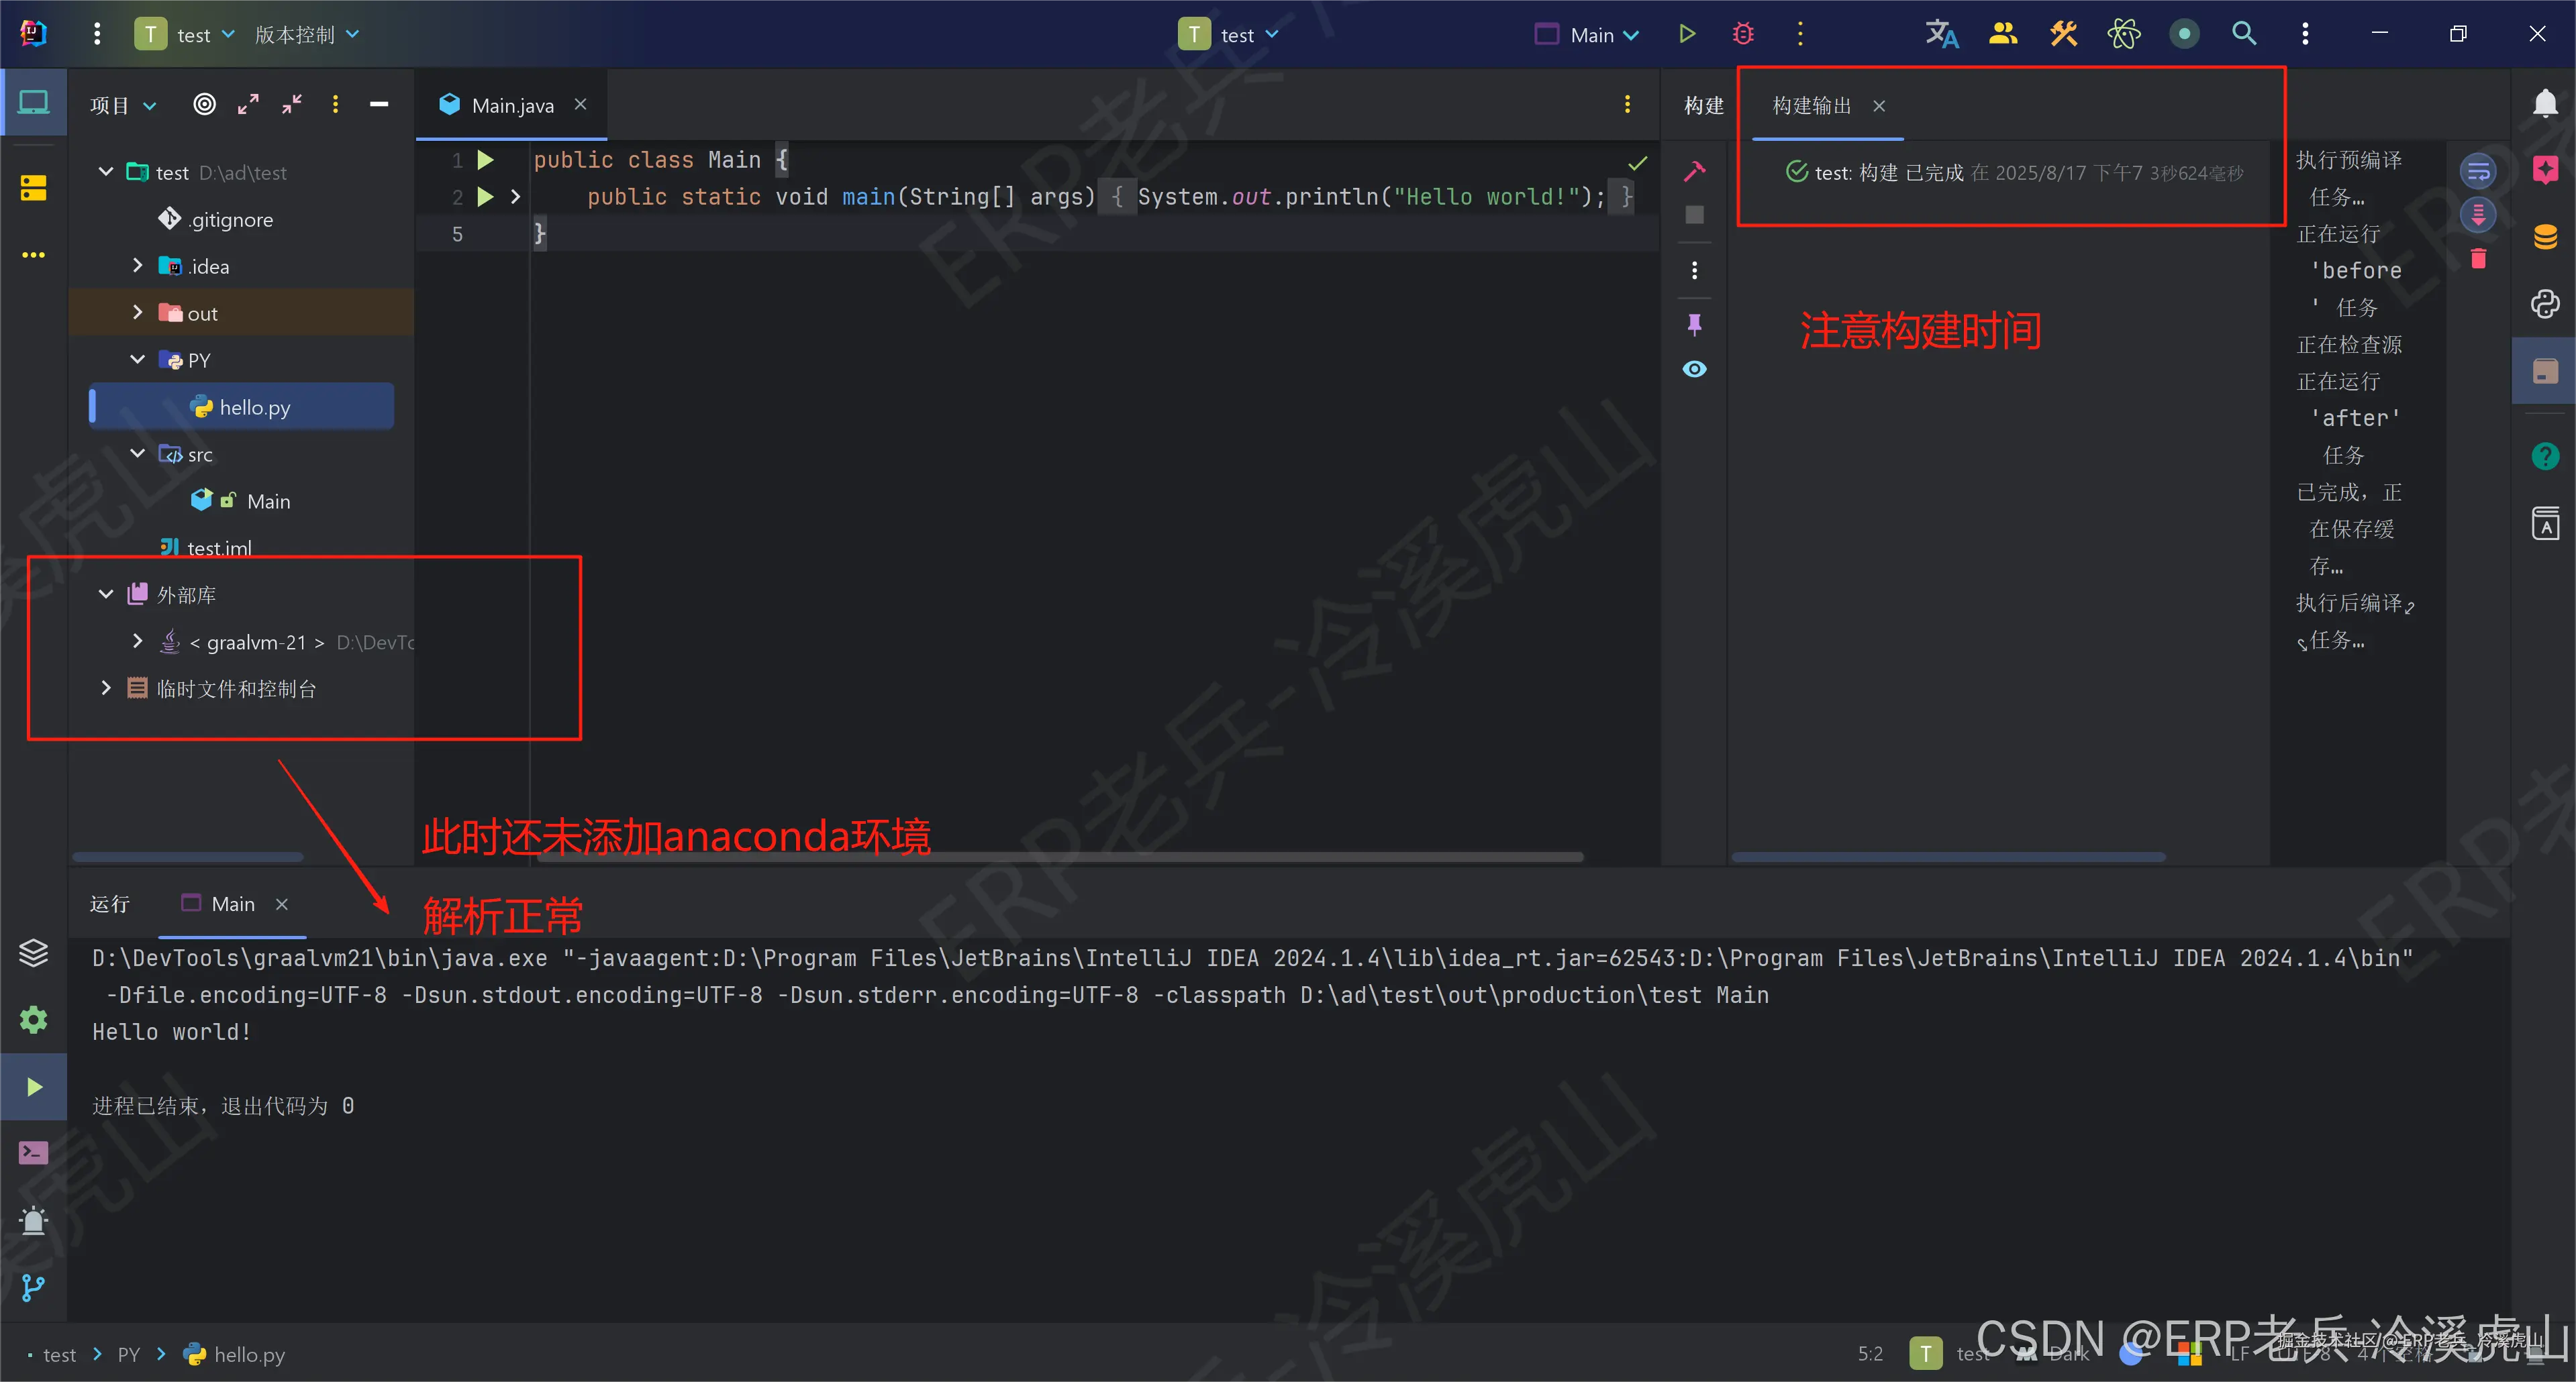
Task: Toggle the pin tab icon in build panel
Action: tap(1694, 324)
